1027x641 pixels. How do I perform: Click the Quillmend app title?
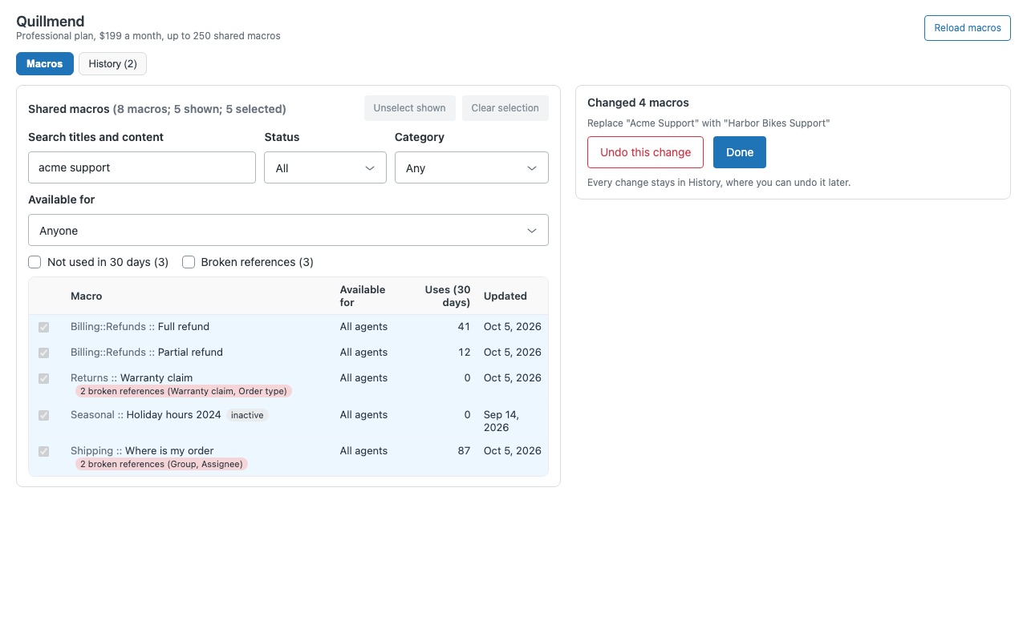(51, 22)
